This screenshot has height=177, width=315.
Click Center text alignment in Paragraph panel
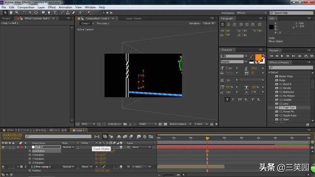tap(228, 25)
